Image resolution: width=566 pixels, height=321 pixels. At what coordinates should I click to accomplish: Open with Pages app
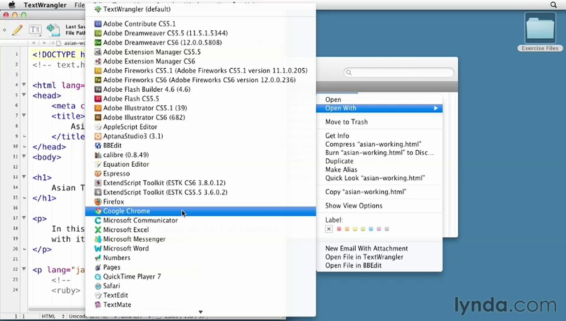pyautogui.click(x=200, y=267)
